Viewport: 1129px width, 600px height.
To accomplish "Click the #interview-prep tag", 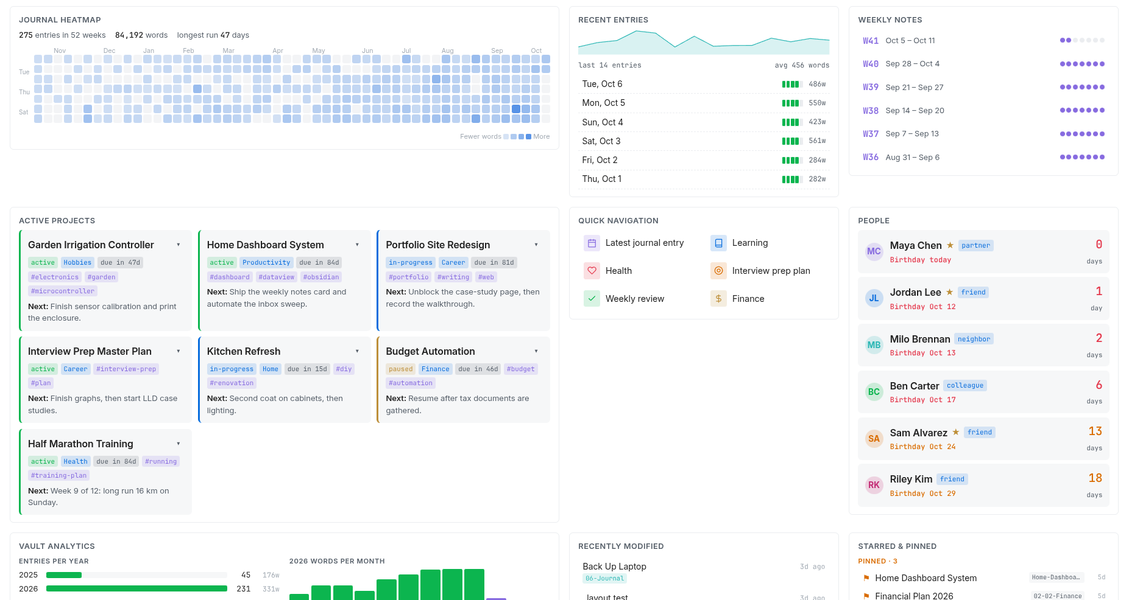I will coord(126,369).
